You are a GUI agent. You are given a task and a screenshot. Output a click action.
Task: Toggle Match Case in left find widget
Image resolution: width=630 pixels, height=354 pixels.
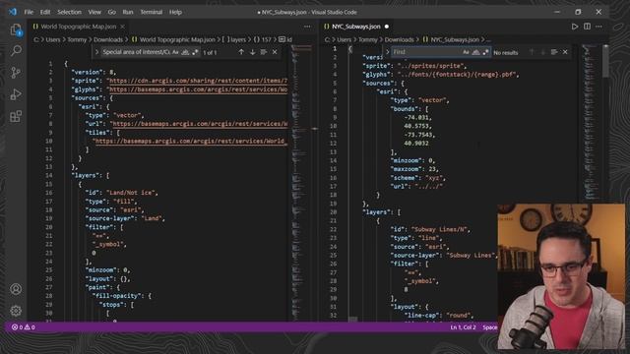[x=175, y=52]
